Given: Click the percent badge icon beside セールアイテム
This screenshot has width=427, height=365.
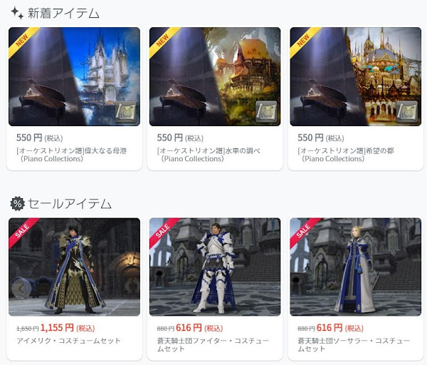Looking at the screenshot, I should tap(17, 203).
